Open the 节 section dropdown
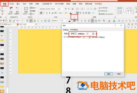This screenshot has width=137, height=93. 32,14
